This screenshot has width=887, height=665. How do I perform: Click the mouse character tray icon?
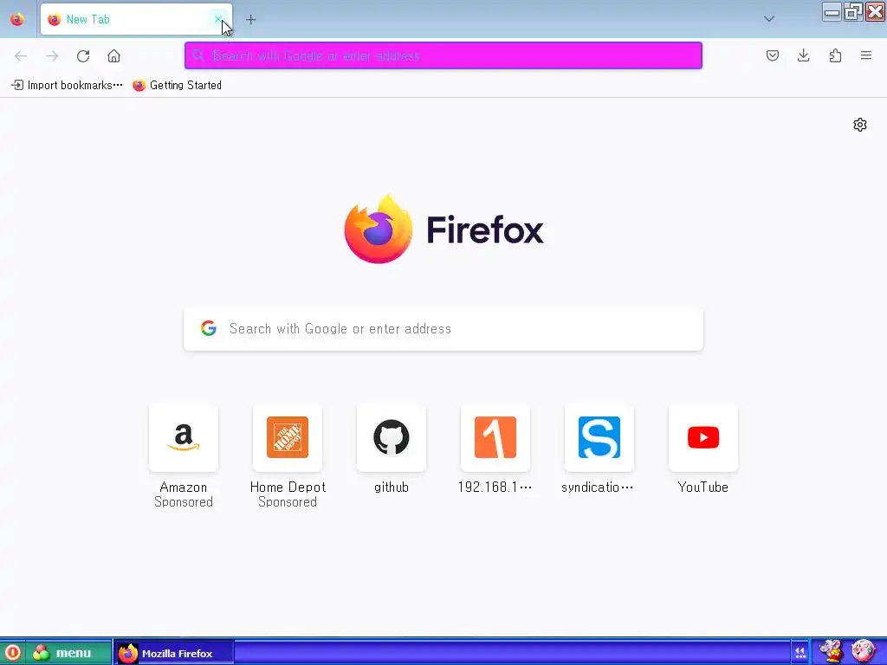(831, 651)
